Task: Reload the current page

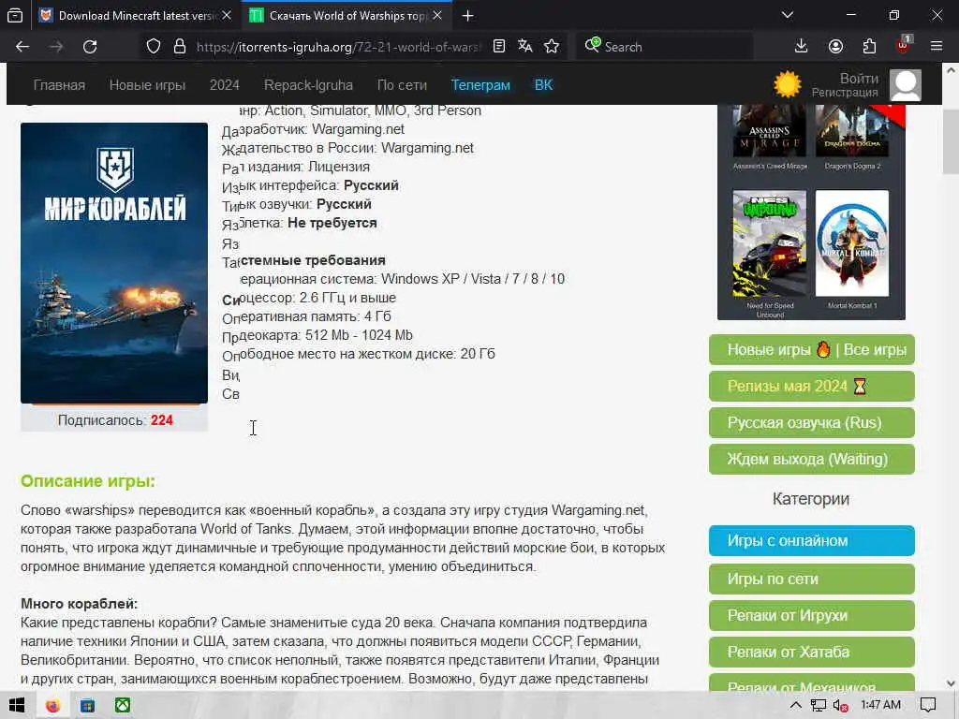Action: pos(90,47)
